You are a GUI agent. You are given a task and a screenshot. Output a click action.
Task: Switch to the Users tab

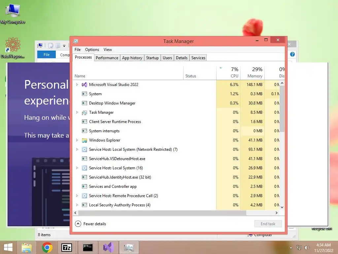(167, 58)
